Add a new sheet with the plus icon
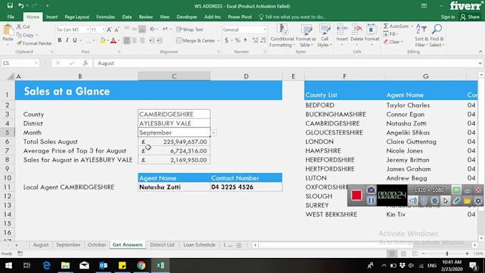The image size is (485, 273). (x=239, y=245)
